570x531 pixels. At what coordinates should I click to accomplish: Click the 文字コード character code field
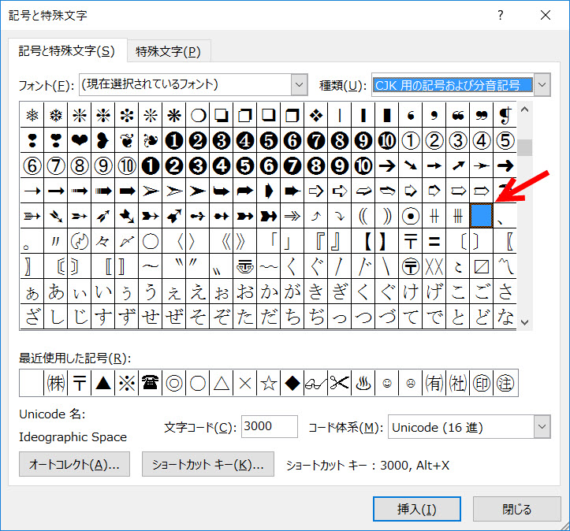pos(269,426)
